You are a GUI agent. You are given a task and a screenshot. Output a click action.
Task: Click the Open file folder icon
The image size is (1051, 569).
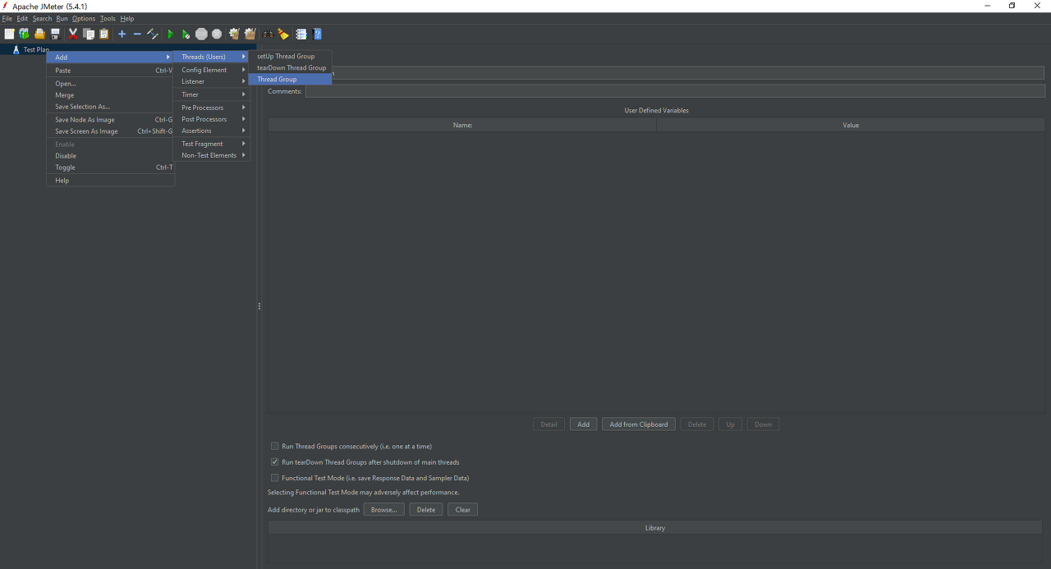pos(39,34)
